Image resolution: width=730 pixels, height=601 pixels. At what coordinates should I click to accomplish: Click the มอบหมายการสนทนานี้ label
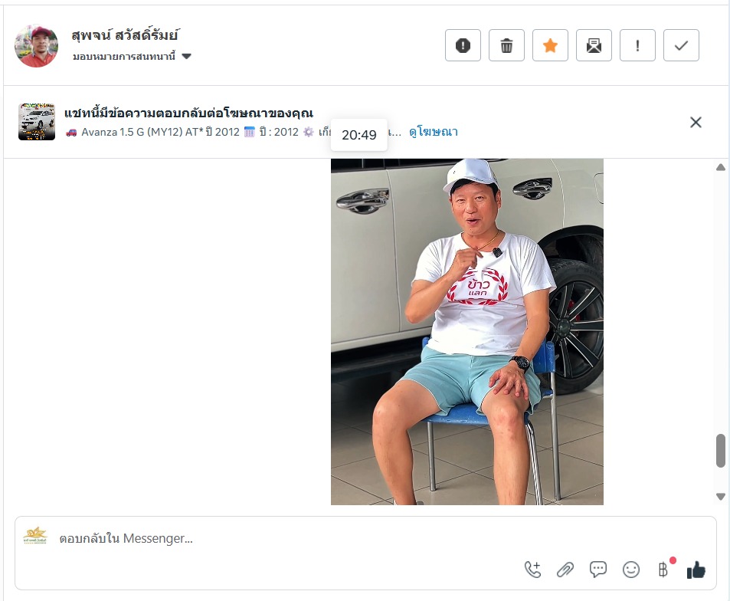tap(124, 57)
